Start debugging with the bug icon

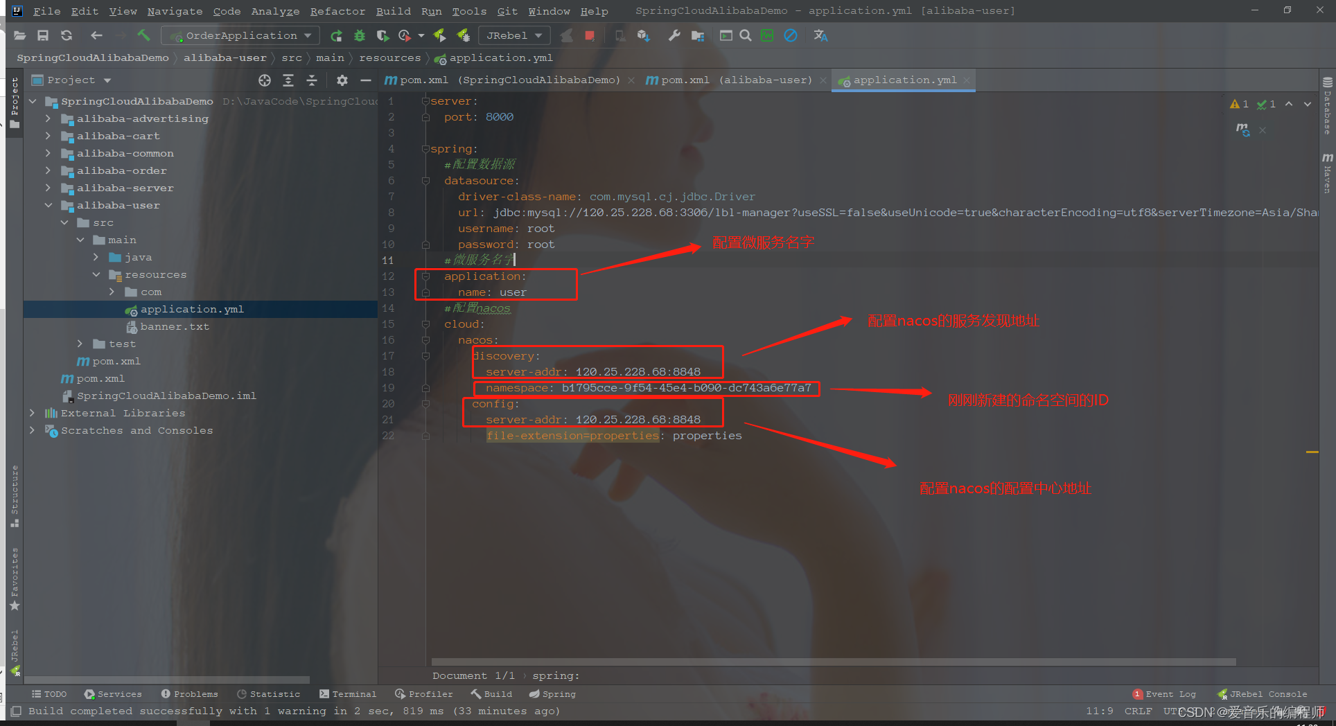360,35
